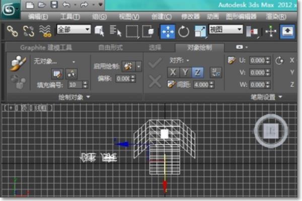The image size is (302, 201).
Task: Activate Select and Scale tool
Action: point(200,32)
